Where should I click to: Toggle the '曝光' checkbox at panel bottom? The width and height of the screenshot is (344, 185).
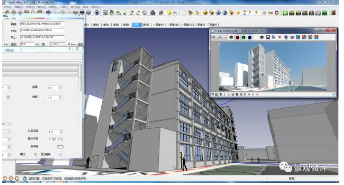coord(35,154)
